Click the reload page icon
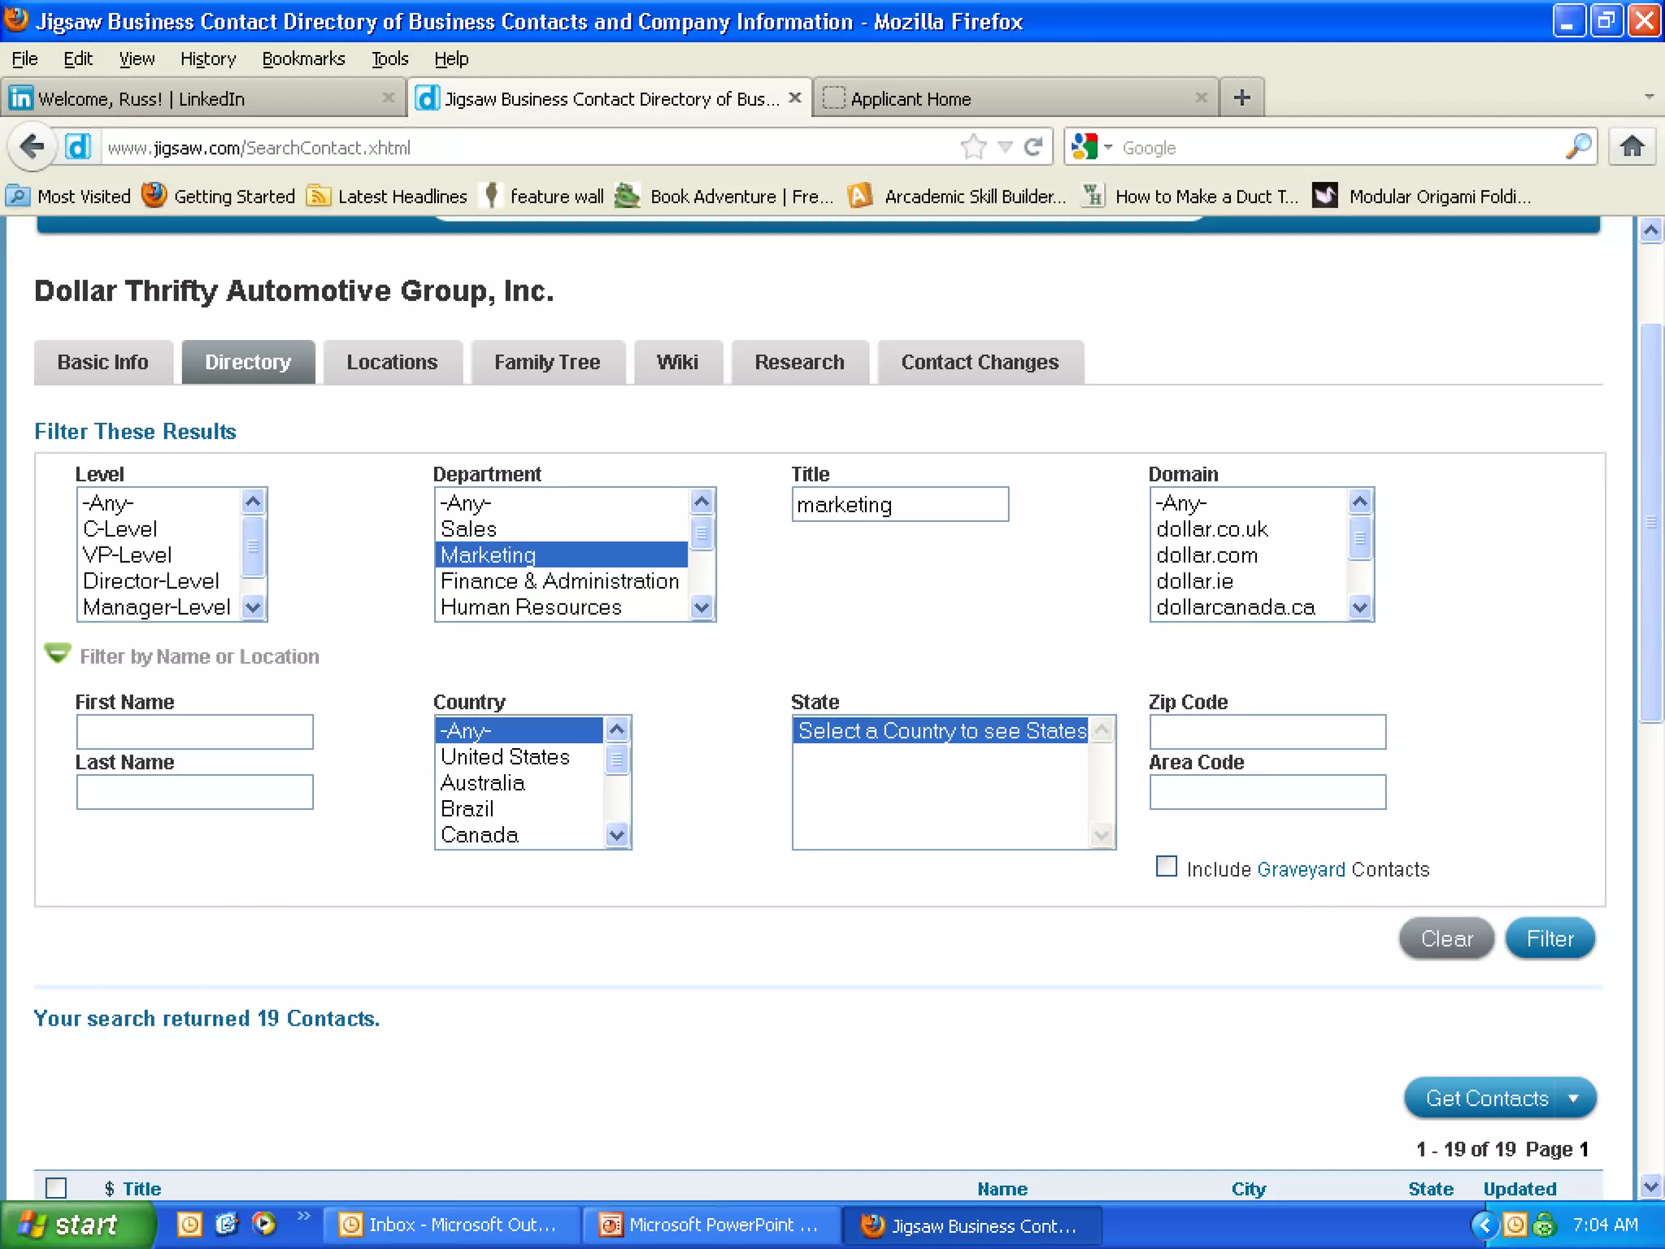 pos(1033,147)
